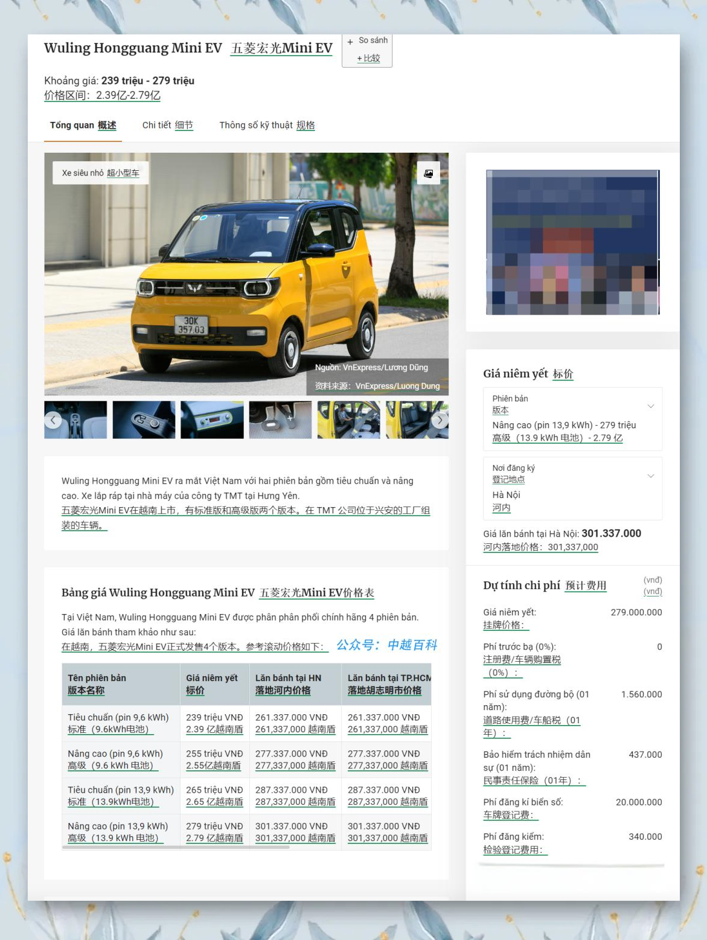The image size is (707, 940).
Task: Open the photo gallery icon on car image
Action: coord(429,173)
